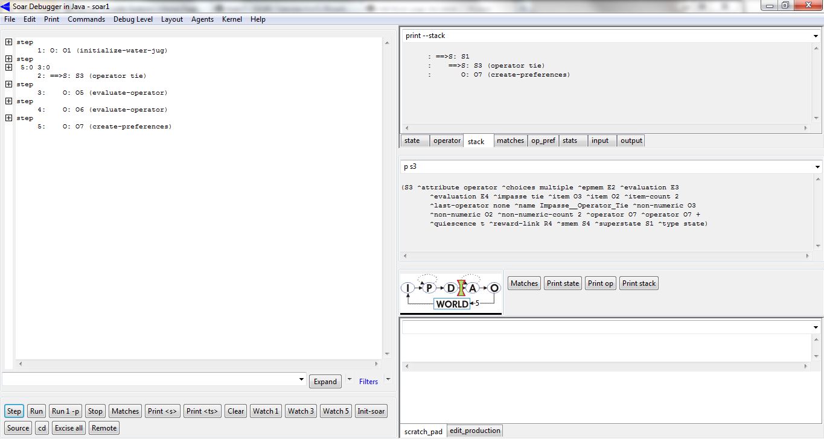
Task: Click the trace command input field
Action: [x=151, y=379]
